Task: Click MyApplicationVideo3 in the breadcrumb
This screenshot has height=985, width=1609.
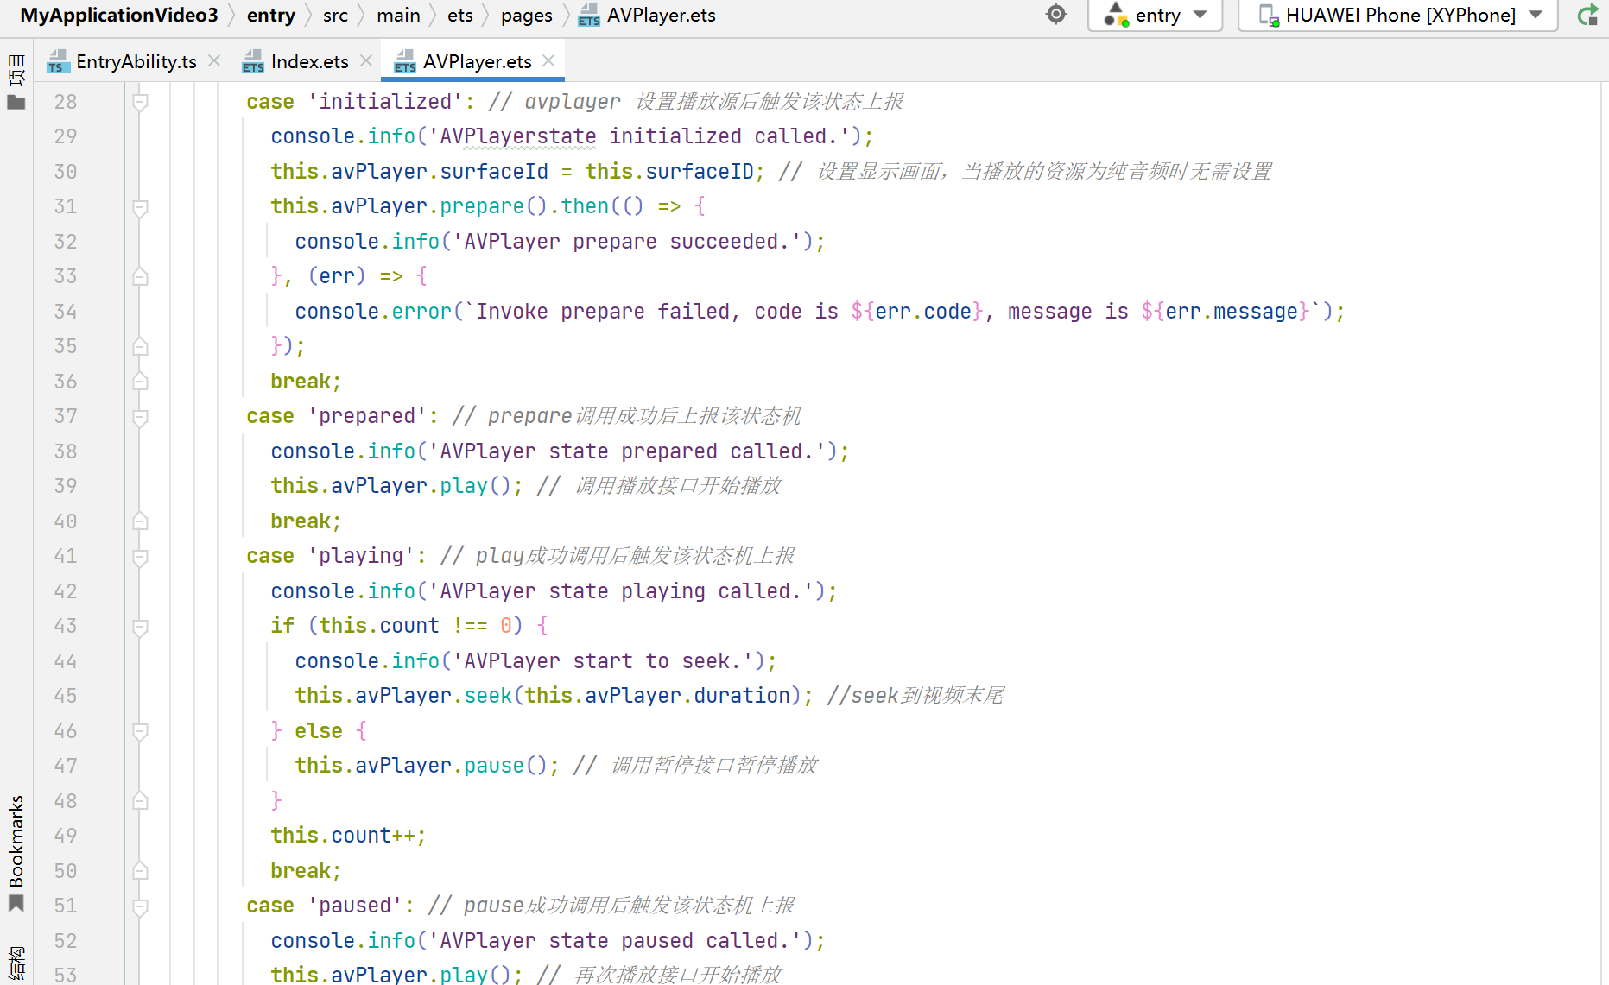Action: (119, 15)
